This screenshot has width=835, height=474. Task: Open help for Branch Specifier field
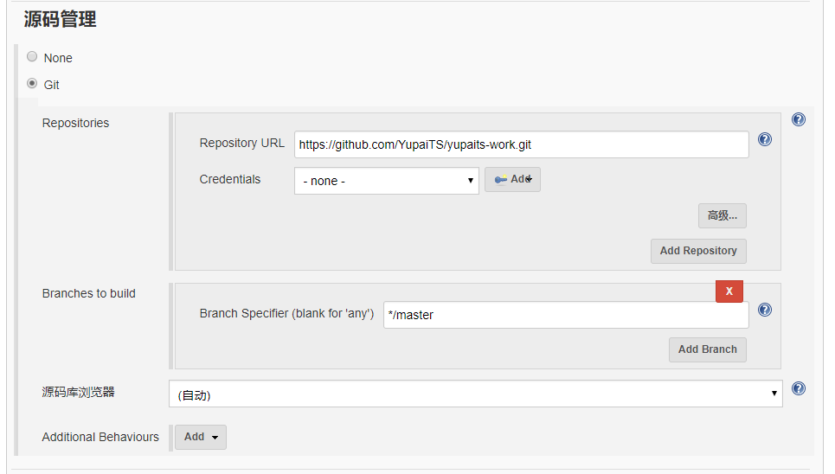[x=765, y=310]
